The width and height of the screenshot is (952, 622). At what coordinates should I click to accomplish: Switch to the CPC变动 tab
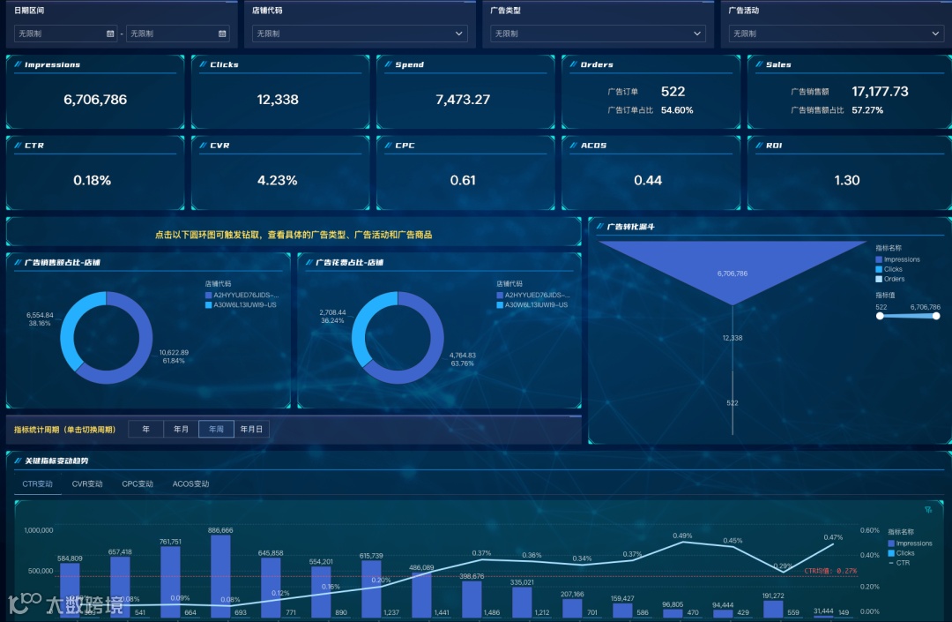point(138,484)
